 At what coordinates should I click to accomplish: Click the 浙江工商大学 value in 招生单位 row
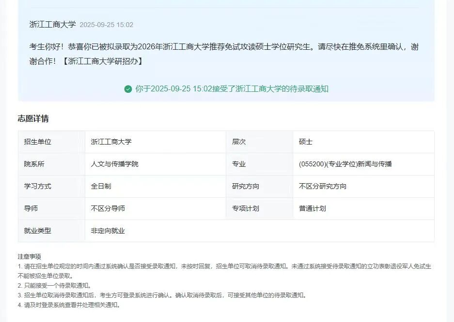point(111,142)
